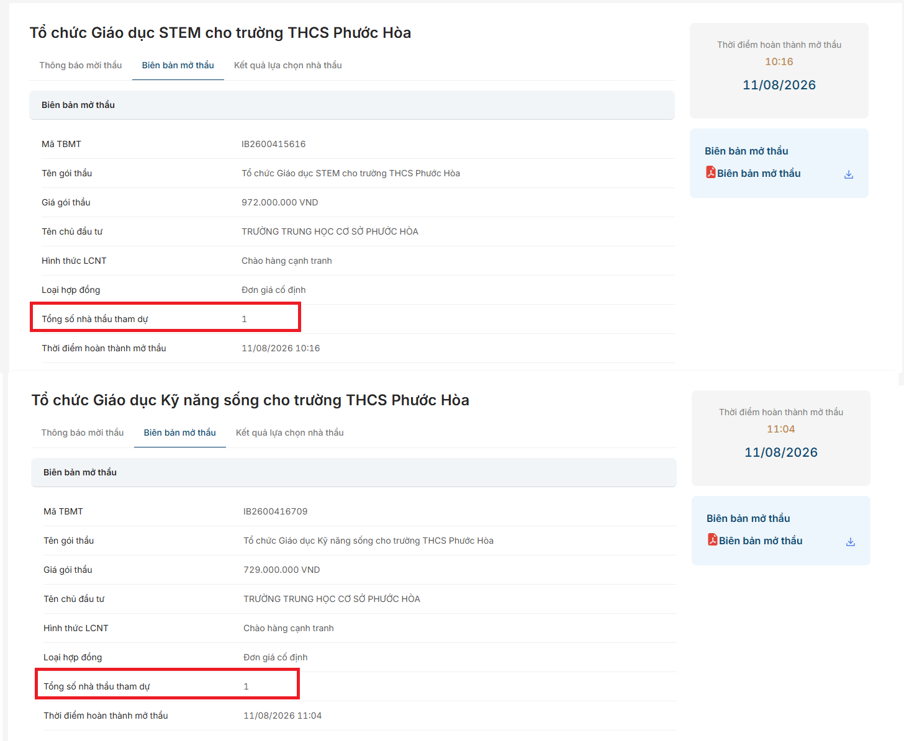This screenshot has height=741, width=904.
Task: Switch to the Kết quả lựa chọn nhà thầu tab for Kỹ năng sống
Action: (290, 433)
